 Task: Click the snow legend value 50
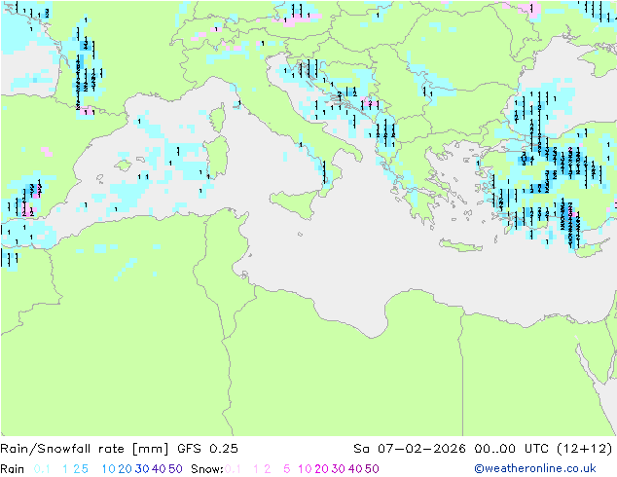[x=372, y=469]
